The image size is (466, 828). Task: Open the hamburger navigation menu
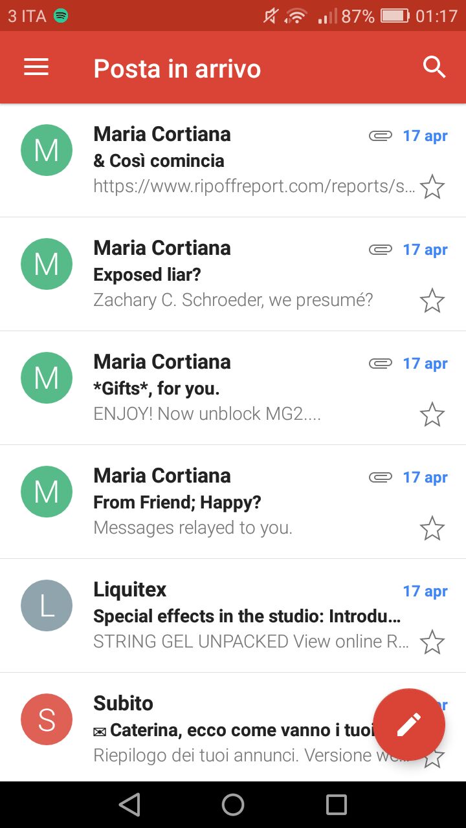tap(36, 67)
